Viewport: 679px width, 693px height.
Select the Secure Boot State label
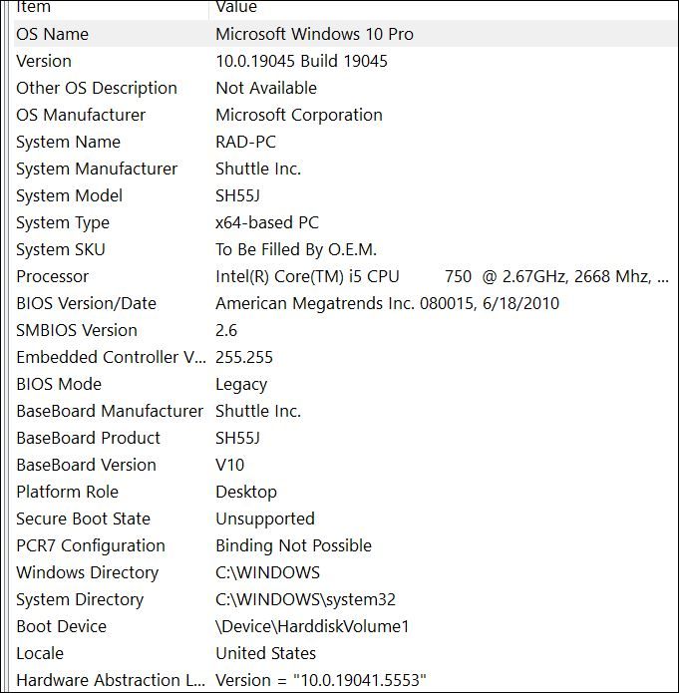point(83,519)
